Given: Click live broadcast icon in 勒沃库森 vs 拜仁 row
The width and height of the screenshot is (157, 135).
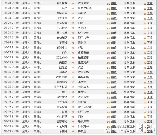Looking at the screenshot, I should click(145, 48).
